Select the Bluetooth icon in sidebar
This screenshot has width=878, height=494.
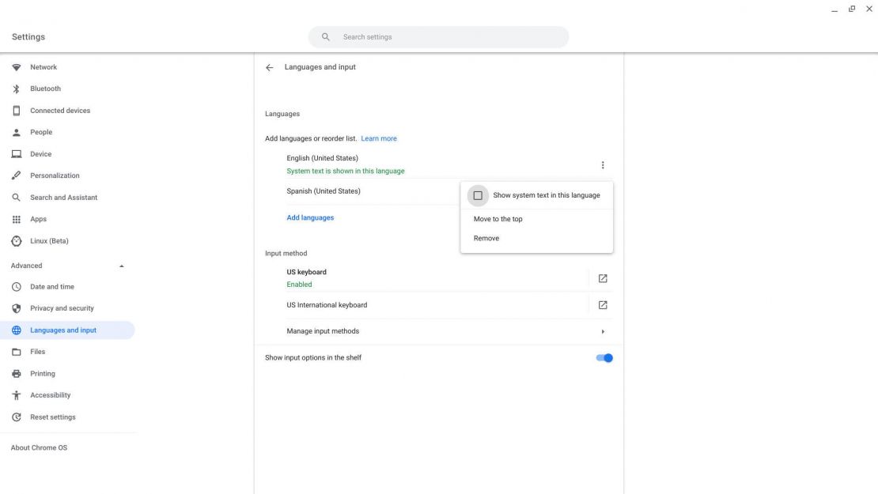click(x=16, y=88)
